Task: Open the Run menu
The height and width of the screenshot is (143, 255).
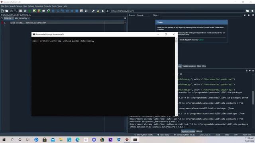Action: pos(25,6)
